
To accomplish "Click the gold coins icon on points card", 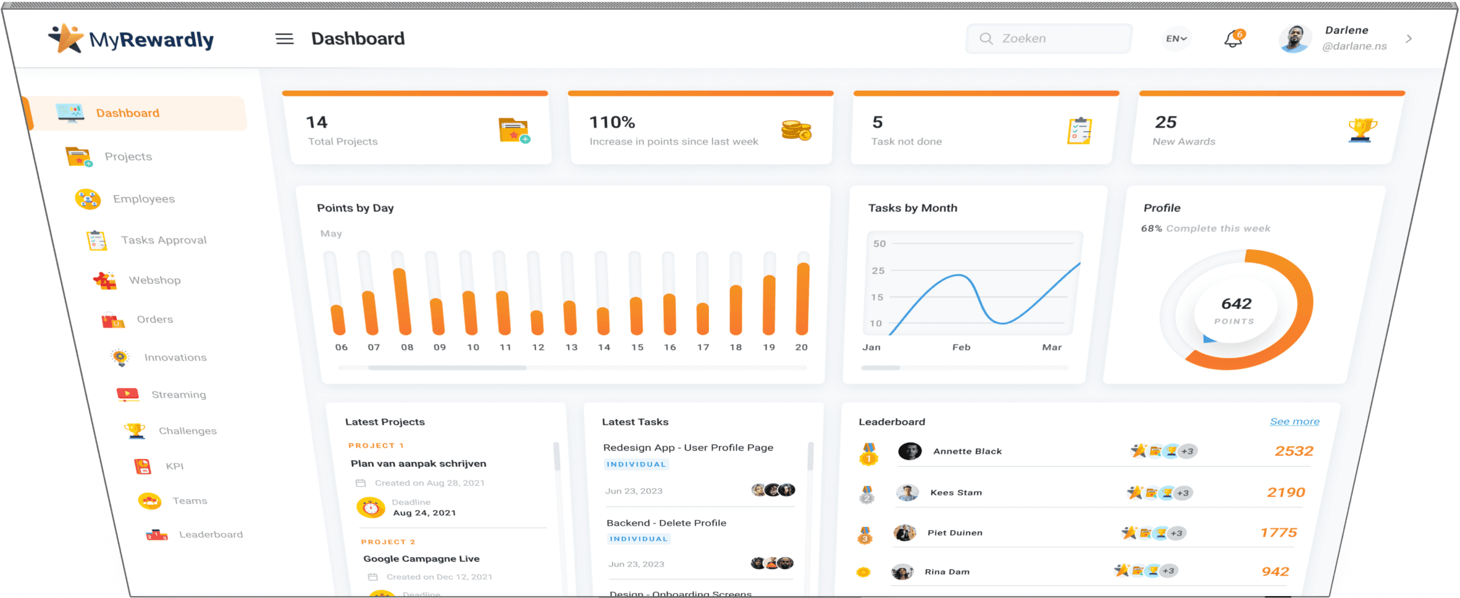I will [x=796, y=130].
